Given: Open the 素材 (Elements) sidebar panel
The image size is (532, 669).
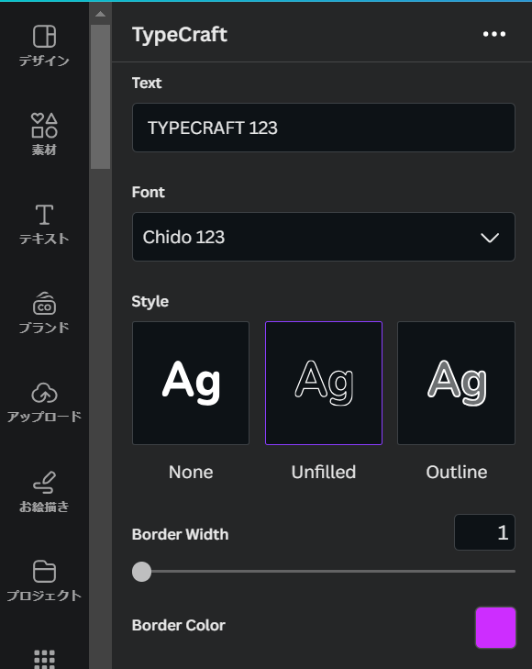Looking at the screenshot, I should (x=44, y=134).
